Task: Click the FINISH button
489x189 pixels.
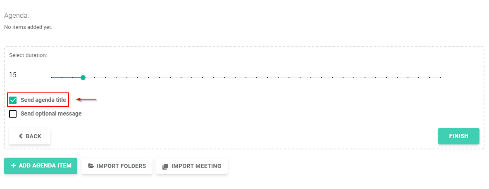Action: click(x=459, y=136)
